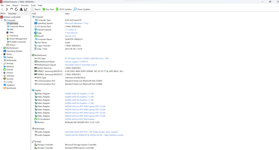Image resolution: width=279 pixels, height=150 pixels.
Task: Open the Report menu
Action: [x=15, y=5]
